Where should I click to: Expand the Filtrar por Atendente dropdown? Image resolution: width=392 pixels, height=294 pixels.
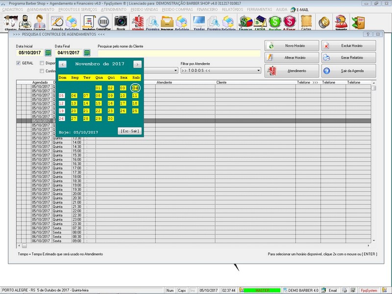coord(259,71)
